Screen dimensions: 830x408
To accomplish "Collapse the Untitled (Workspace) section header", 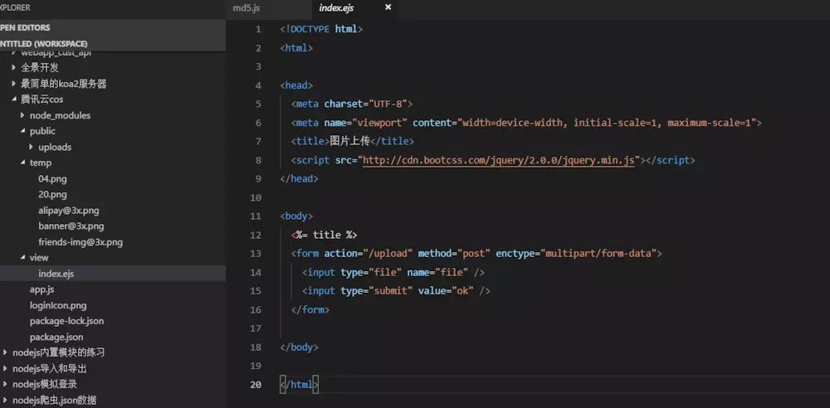I will (113, 43).
